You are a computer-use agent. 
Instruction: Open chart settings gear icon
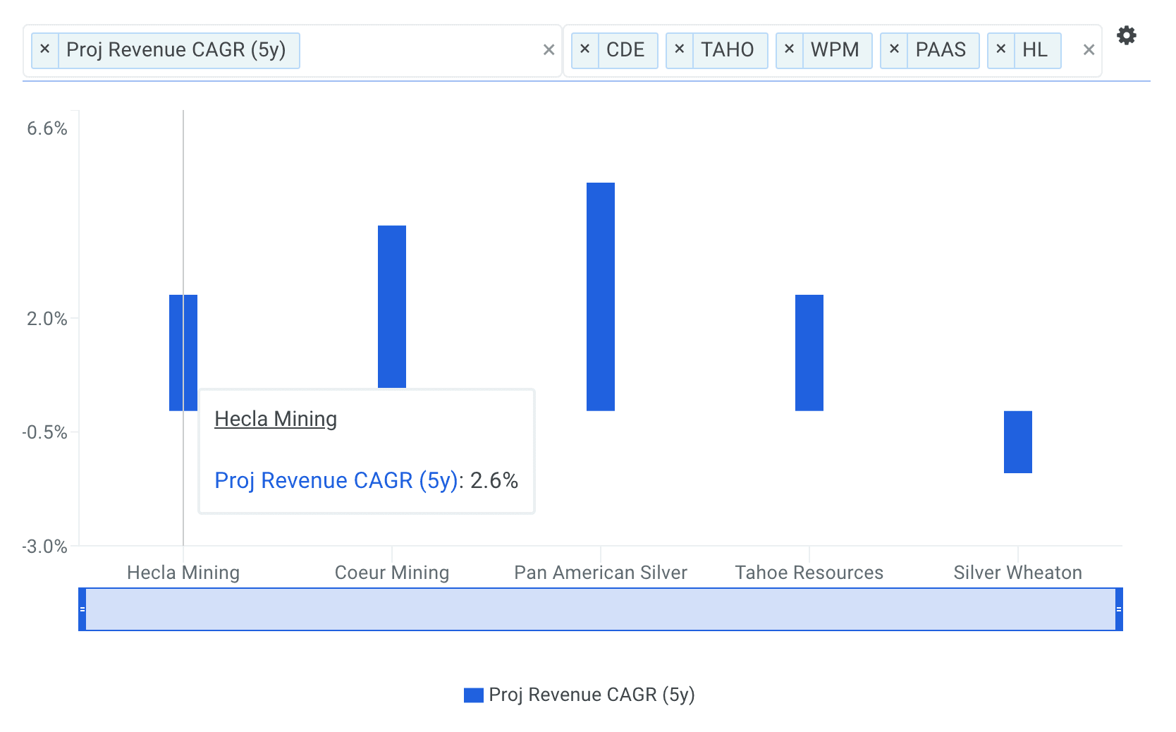[x=1126, y=35]
